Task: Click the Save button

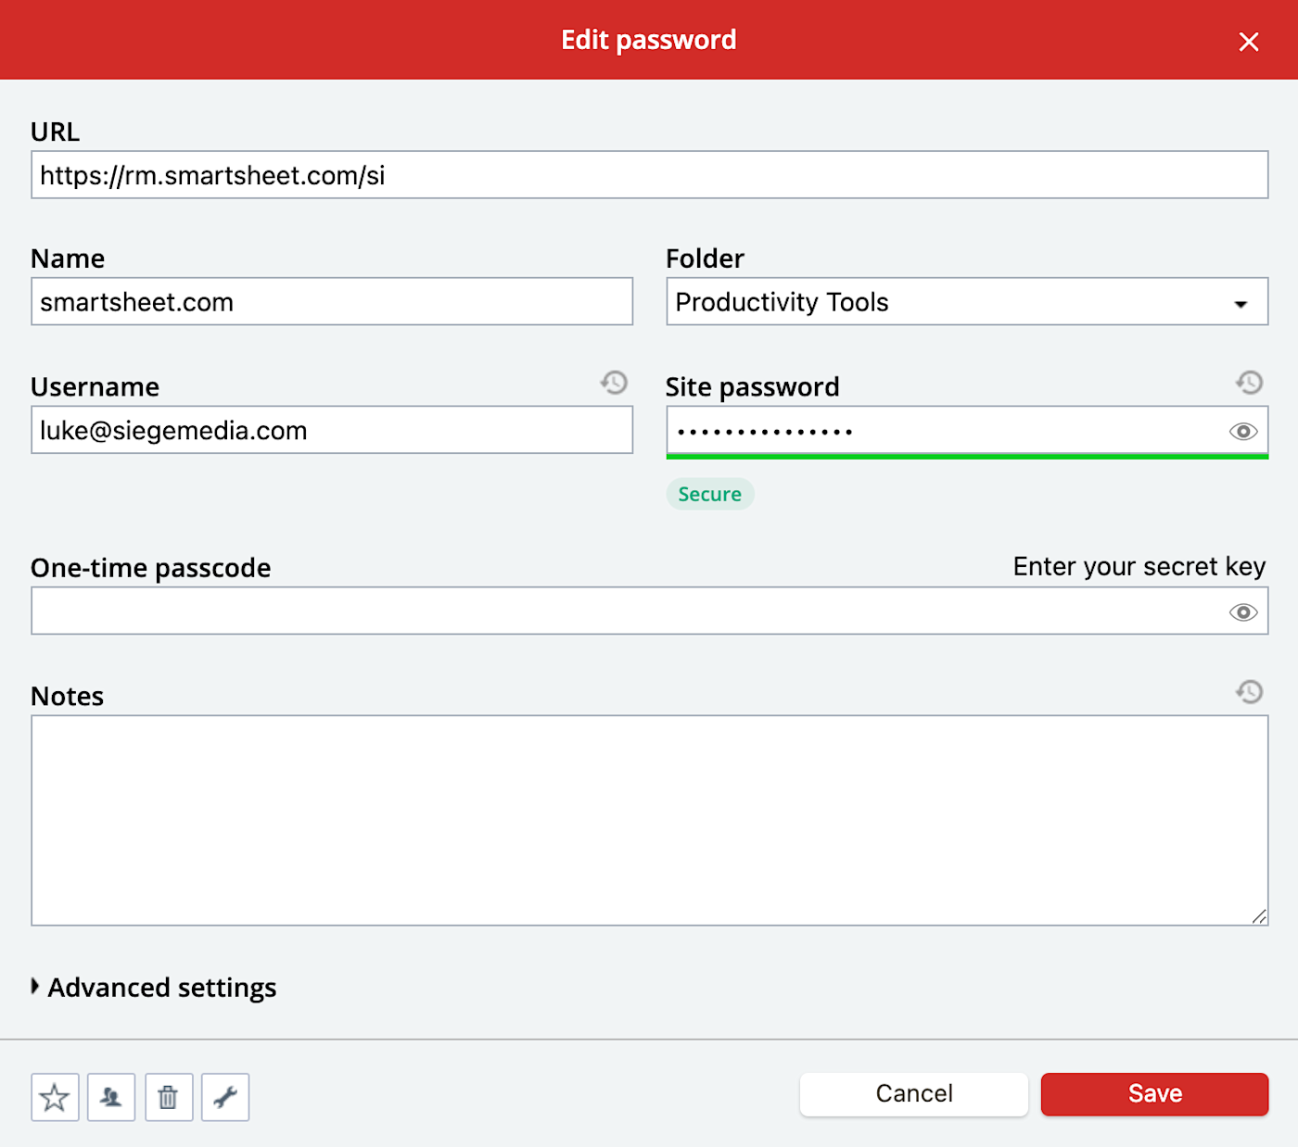Action: point(1154,1094)
